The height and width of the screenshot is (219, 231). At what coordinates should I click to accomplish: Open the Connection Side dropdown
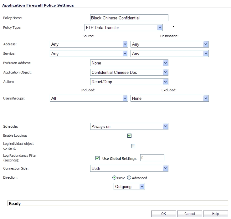(x=129, y=168)
